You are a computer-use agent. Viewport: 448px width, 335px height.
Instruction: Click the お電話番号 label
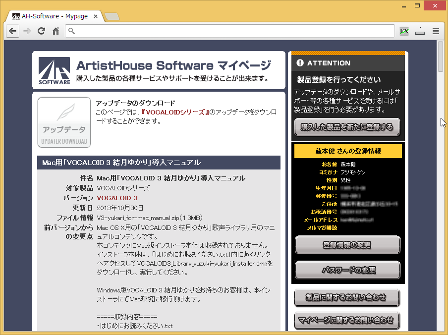click(324, 212)
